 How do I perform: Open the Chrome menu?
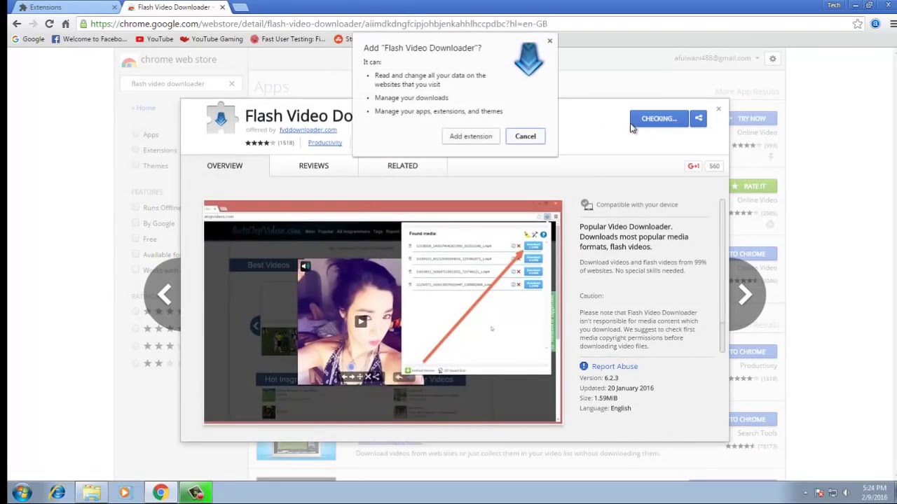(x=893, y=24)
